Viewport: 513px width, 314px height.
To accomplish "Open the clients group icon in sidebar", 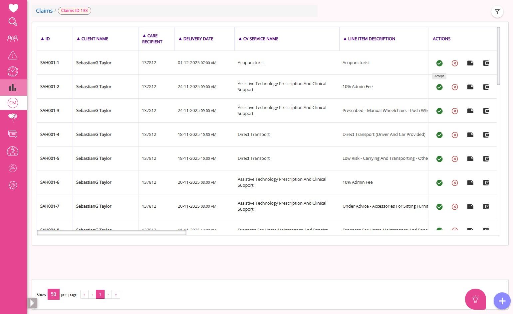I will click(x=13, y=39).
